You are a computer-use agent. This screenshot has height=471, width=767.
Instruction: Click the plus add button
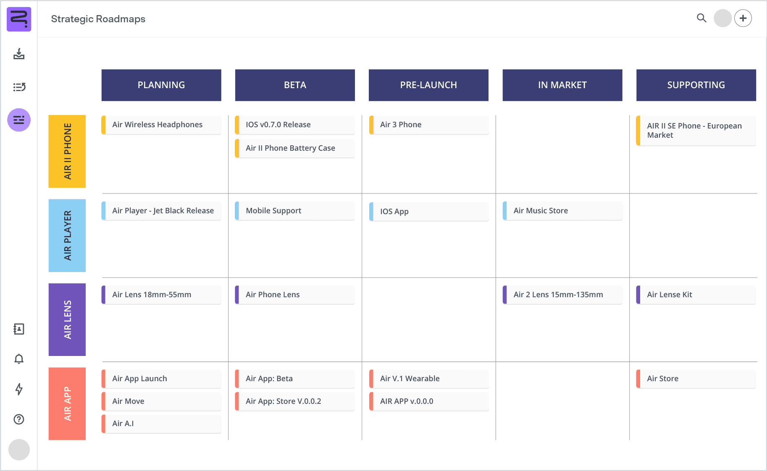click(x=743, y=18)
